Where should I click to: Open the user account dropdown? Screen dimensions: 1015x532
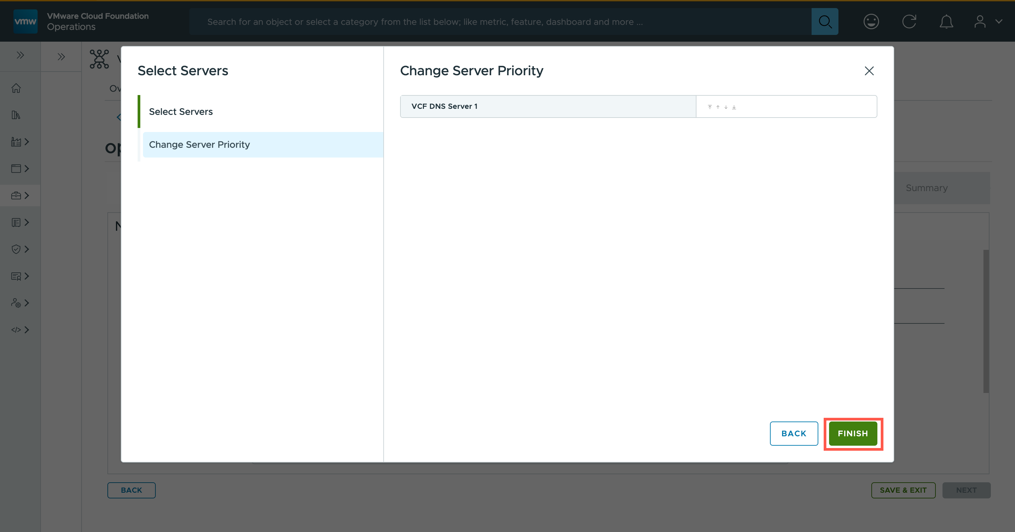[x=987, y=22]
